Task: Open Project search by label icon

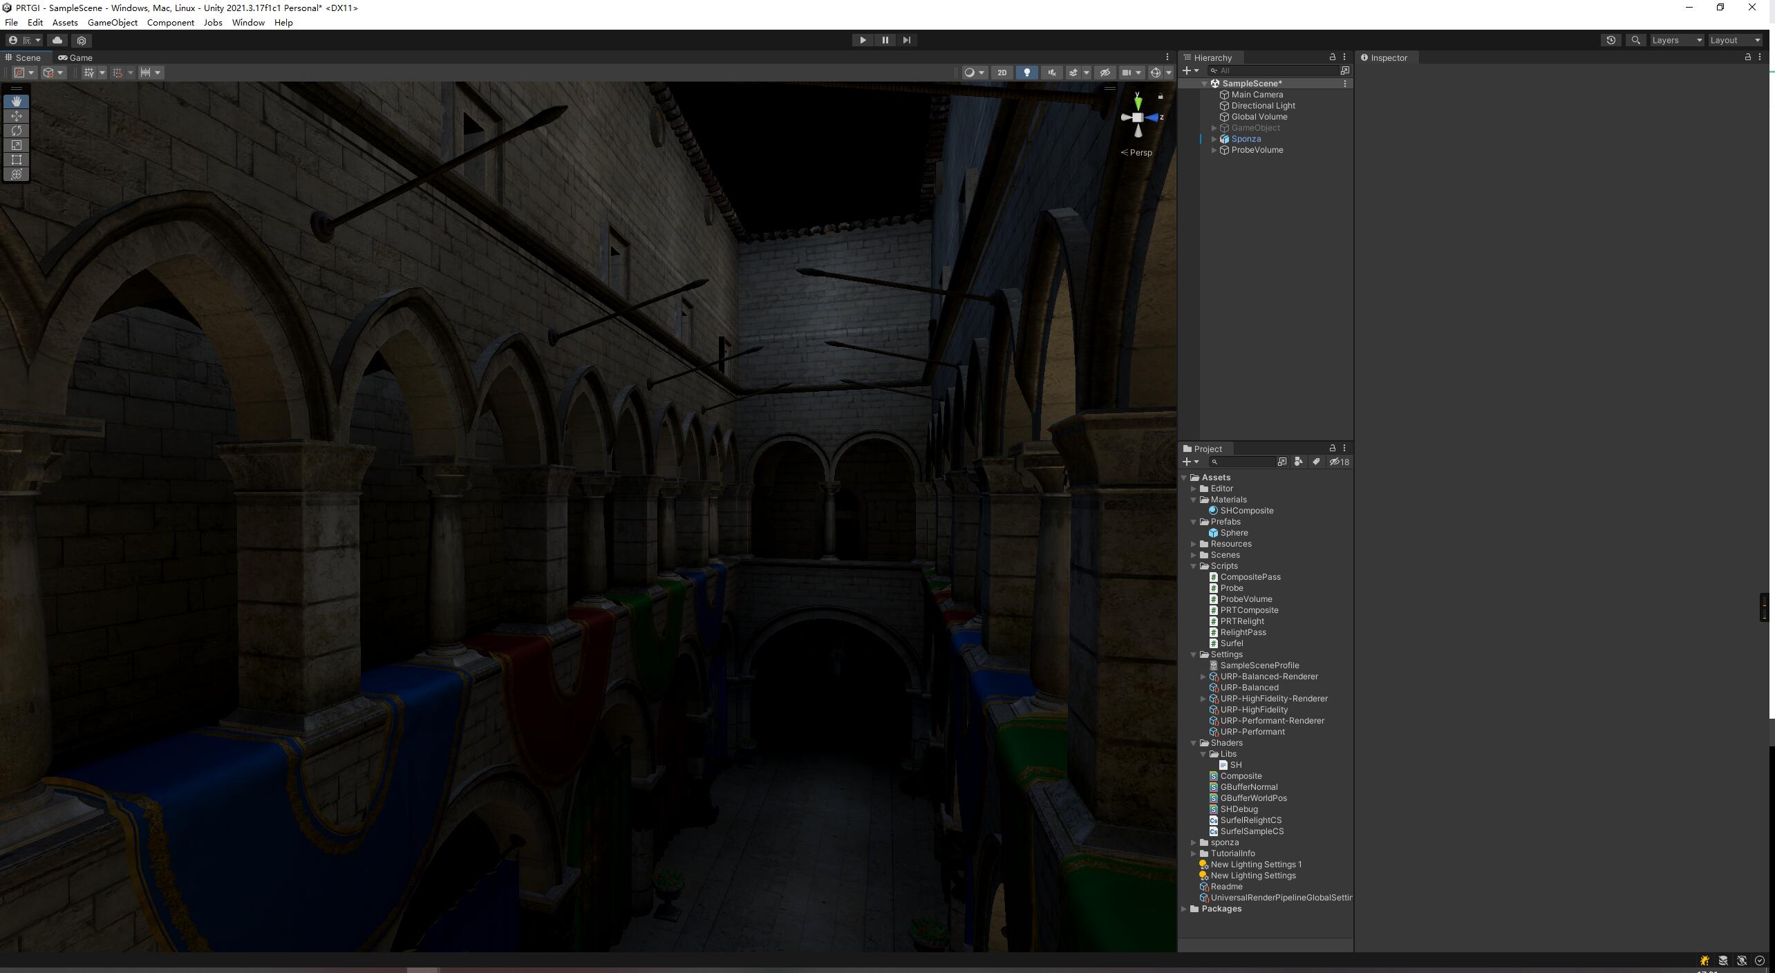Action: pos(1316,462)
